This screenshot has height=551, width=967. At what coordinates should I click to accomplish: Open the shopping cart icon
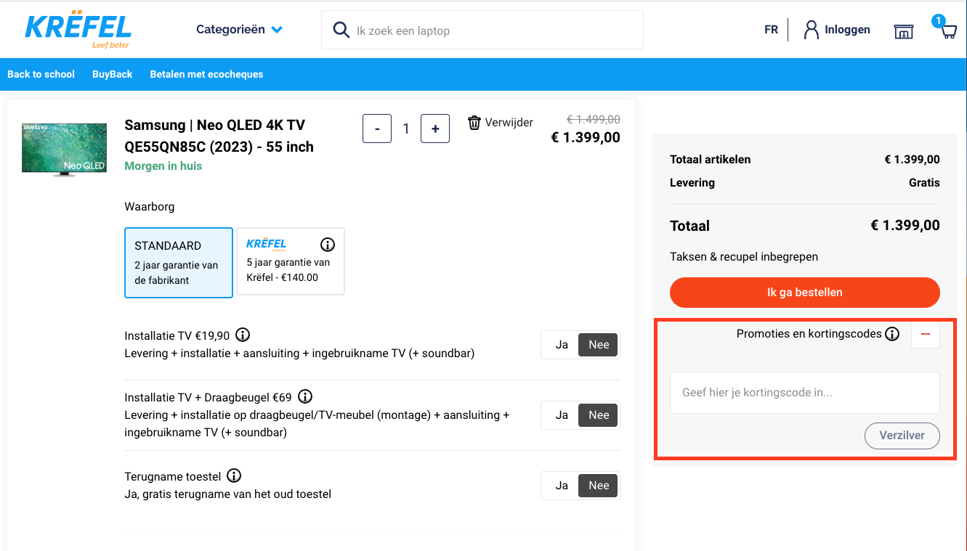click(x=947, y=31)
